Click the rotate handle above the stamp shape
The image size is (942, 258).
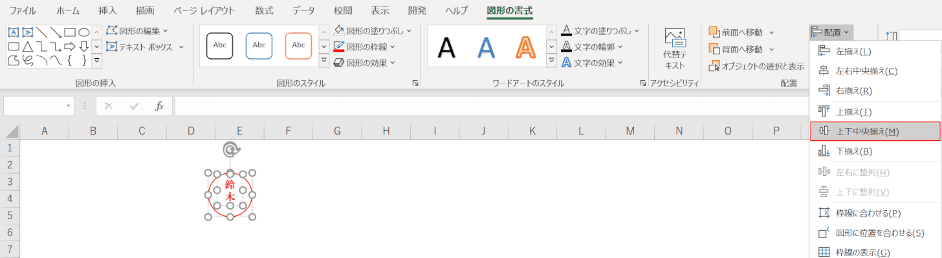tap(230, 150)
